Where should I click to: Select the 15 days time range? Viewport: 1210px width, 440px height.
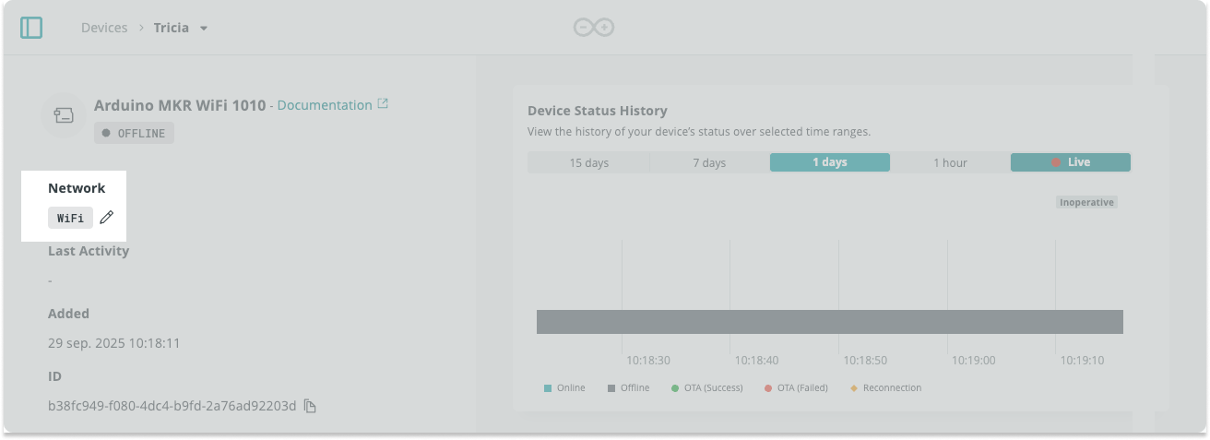[588, 162]
